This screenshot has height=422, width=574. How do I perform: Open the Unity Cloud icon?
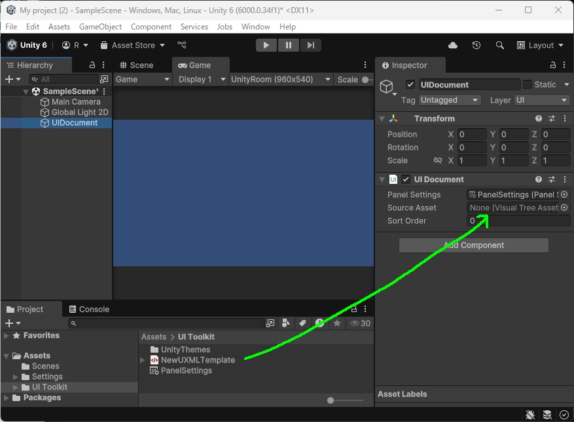coord(453,45)
